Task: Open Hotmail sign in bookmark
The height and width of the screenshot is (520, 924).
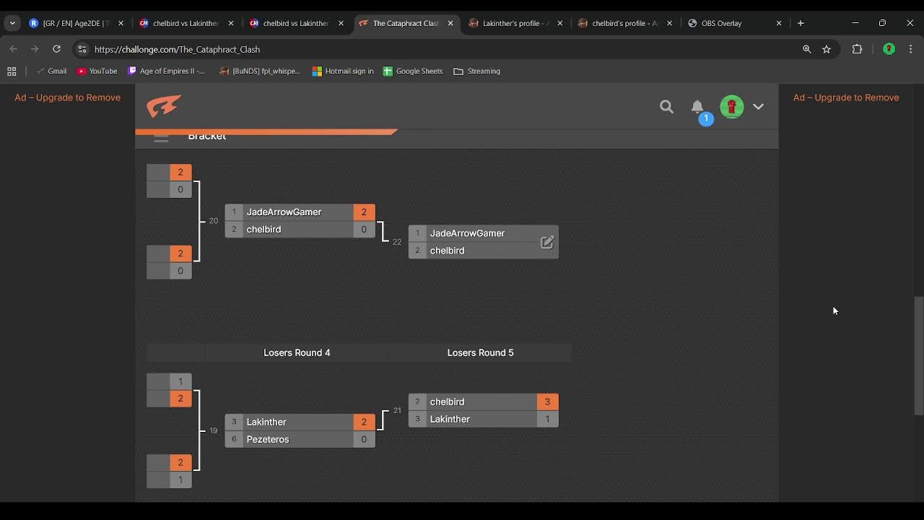Action: tap(343, 71)
